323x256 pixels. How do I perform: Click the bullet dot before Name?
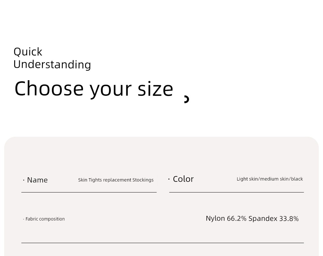tap(24, 180)
